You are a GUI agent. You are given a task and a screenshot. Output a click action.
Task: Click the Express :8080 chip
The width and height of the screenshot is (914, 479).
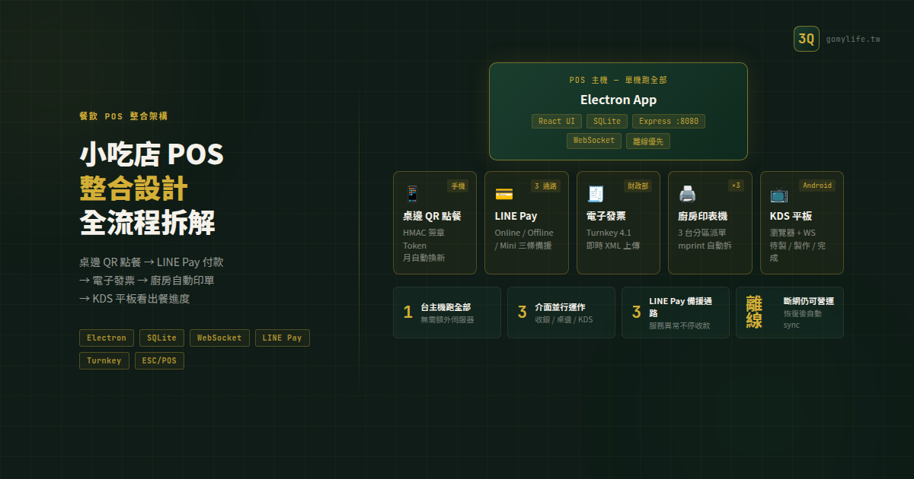[669, 121]
